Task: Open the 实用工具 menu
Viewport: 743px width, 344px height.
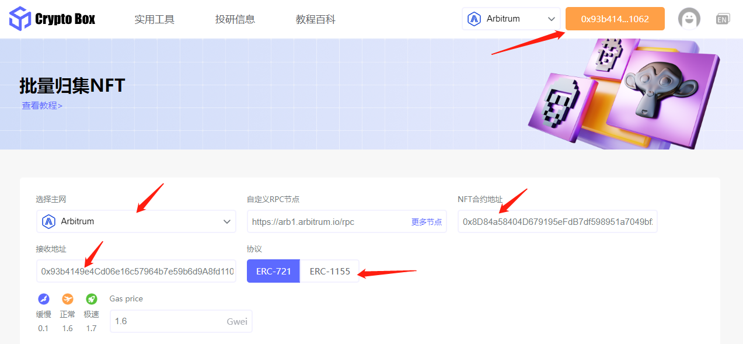Action: pos(154,18)
